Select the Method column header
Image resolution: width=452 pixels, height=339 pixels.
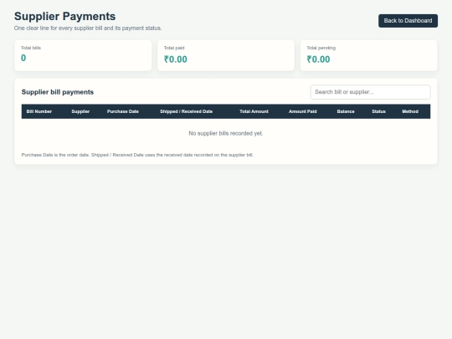pos(410,111)
